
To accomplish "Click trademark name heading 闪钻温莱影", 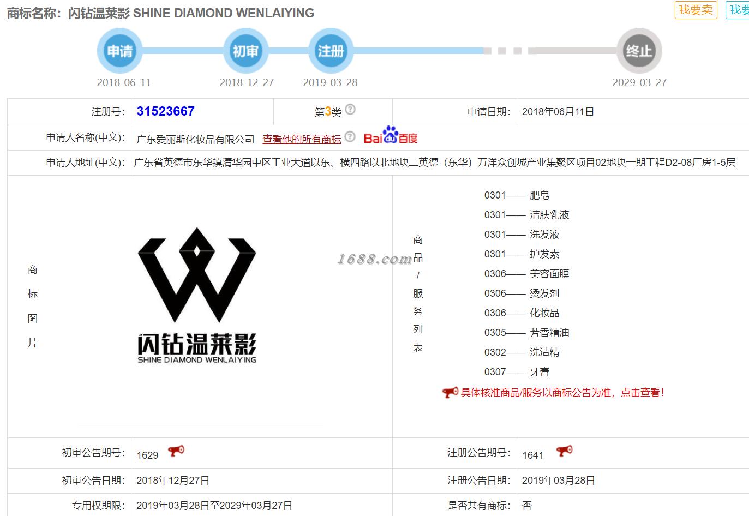I will point(99,13).
